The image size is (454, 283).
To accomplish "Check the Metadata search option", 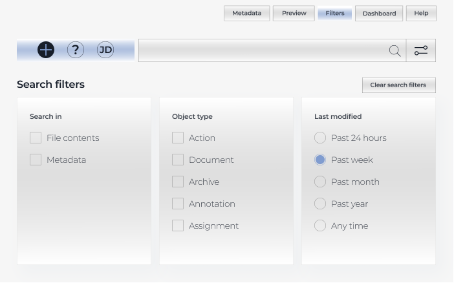I will coord(36,160).
